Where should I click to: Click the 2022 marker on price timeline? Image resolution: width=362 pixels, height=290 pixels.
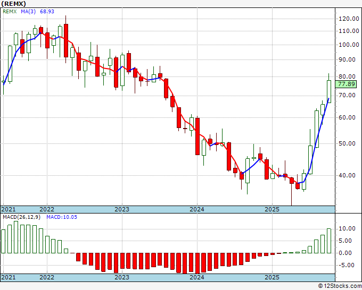47,209
